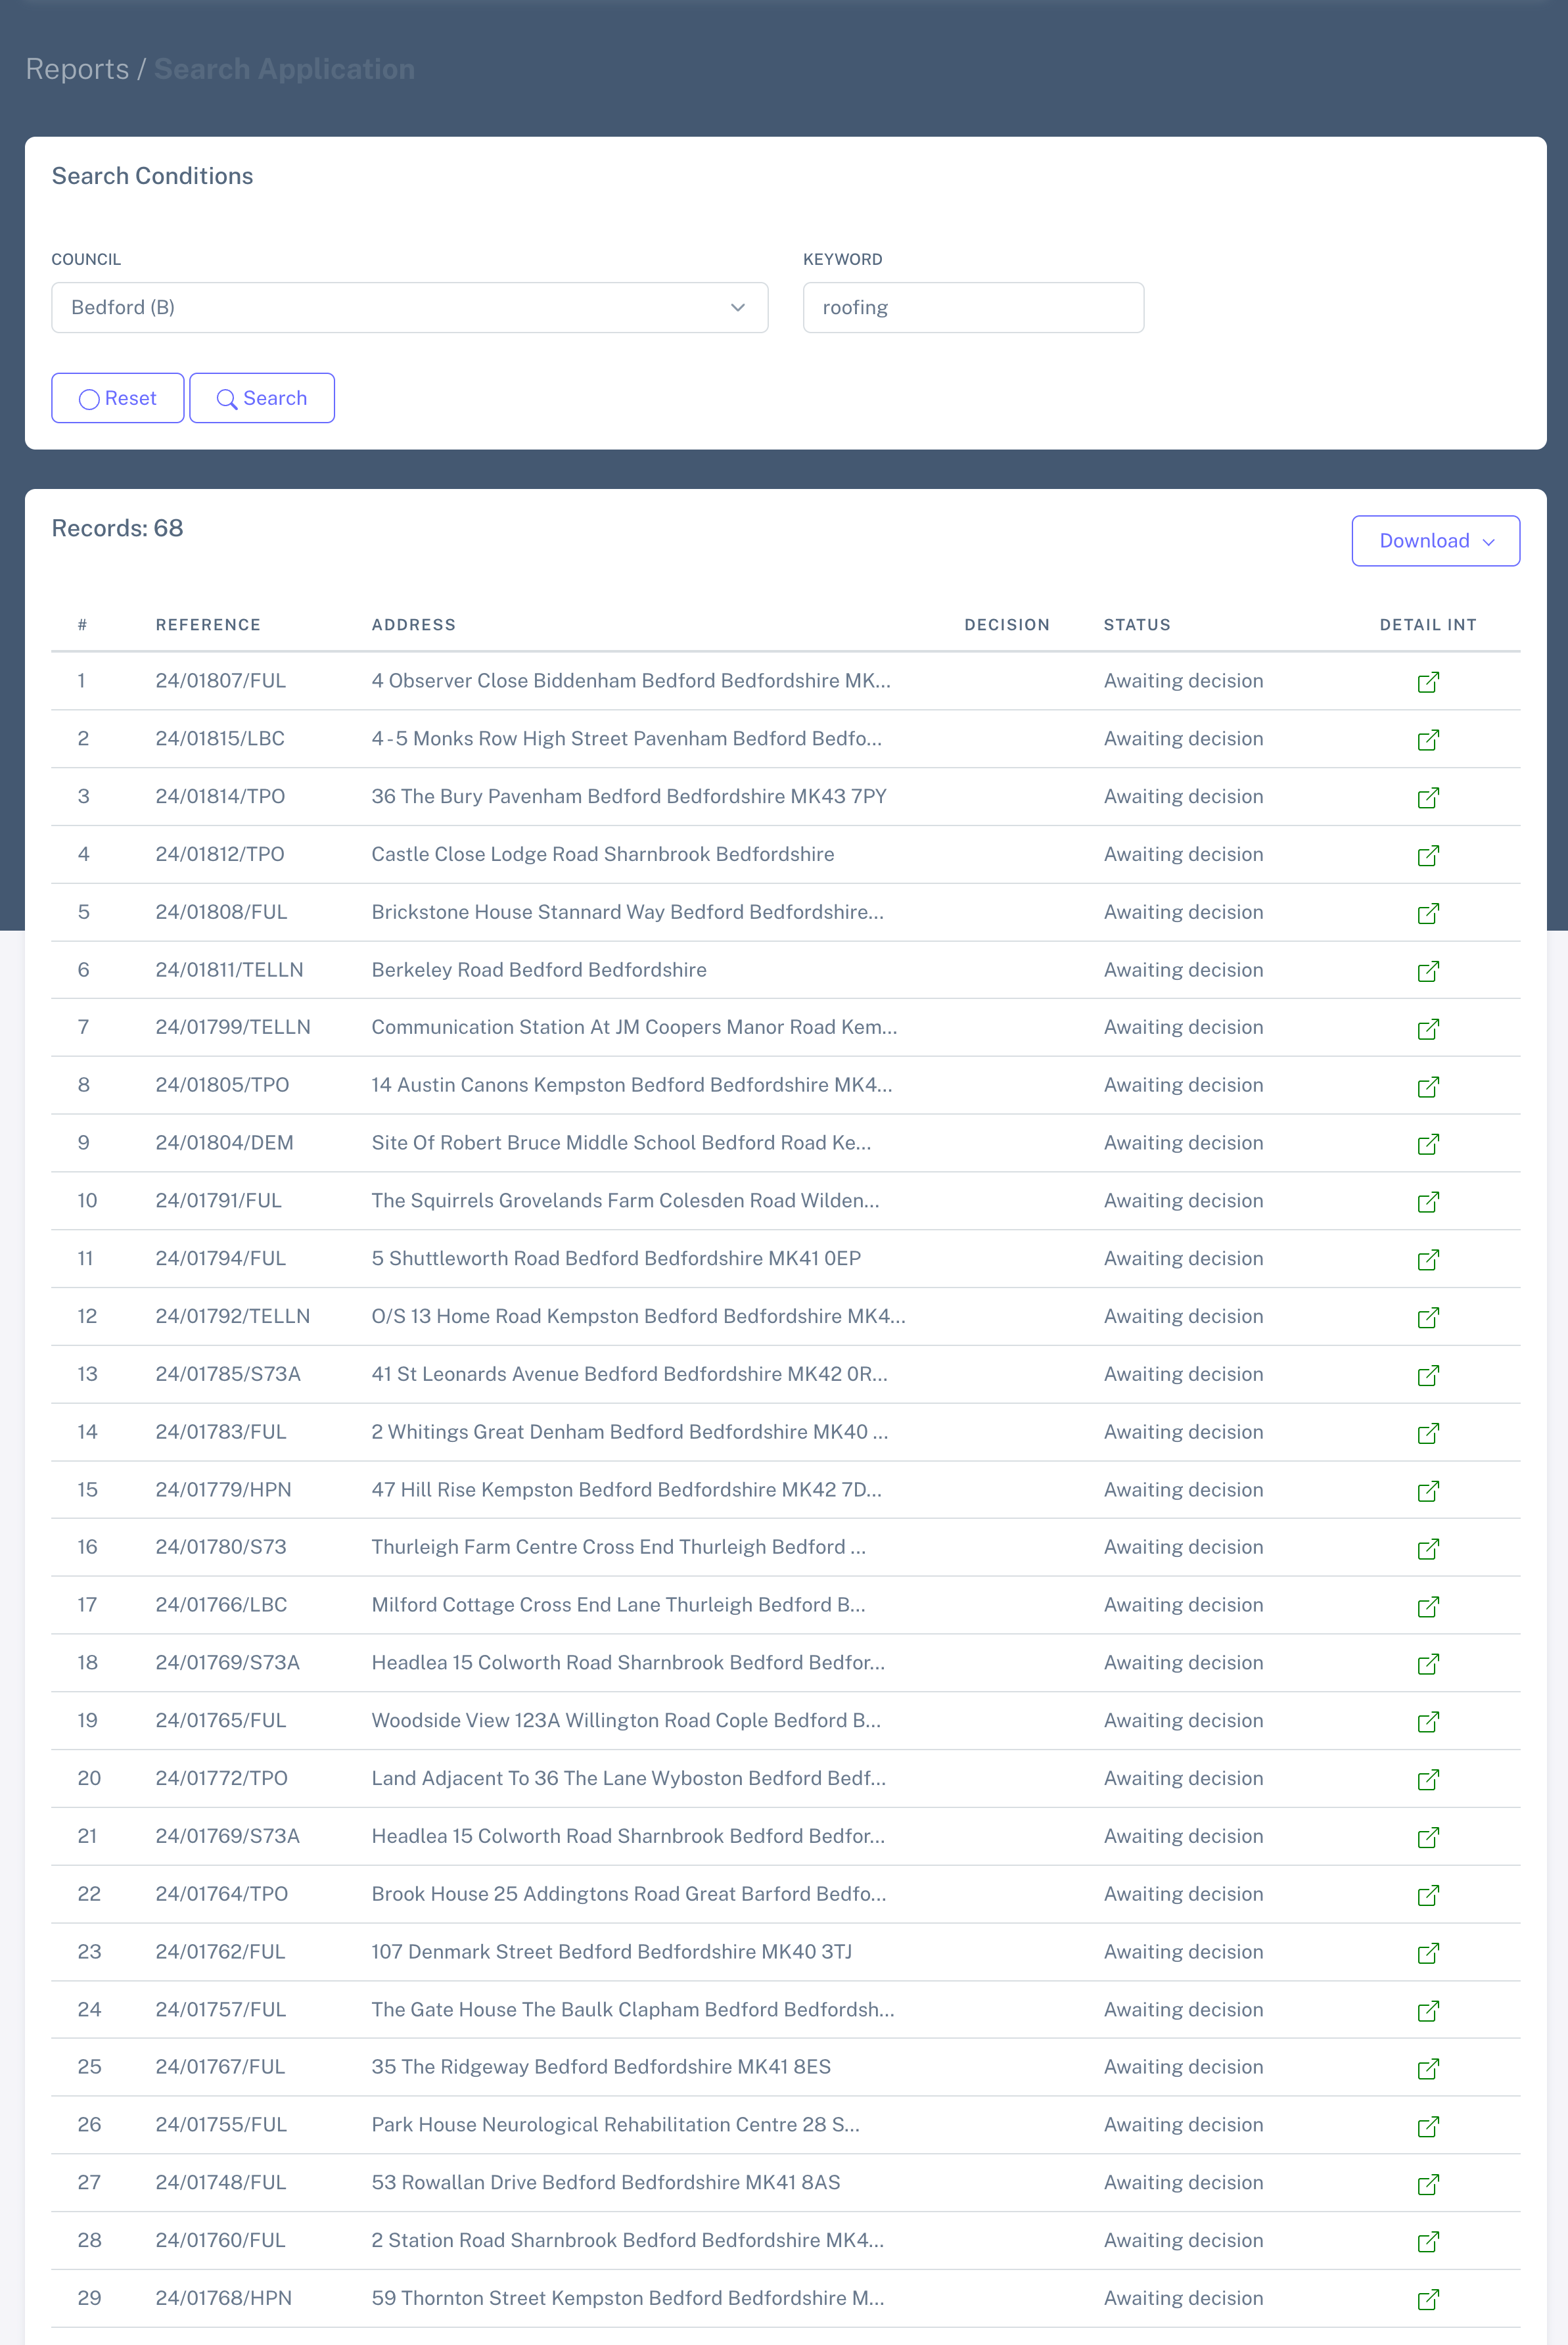Select reference 24/01812/TPO in table
This screenshot has width=1568, height=2345.
tap(220, 854)
